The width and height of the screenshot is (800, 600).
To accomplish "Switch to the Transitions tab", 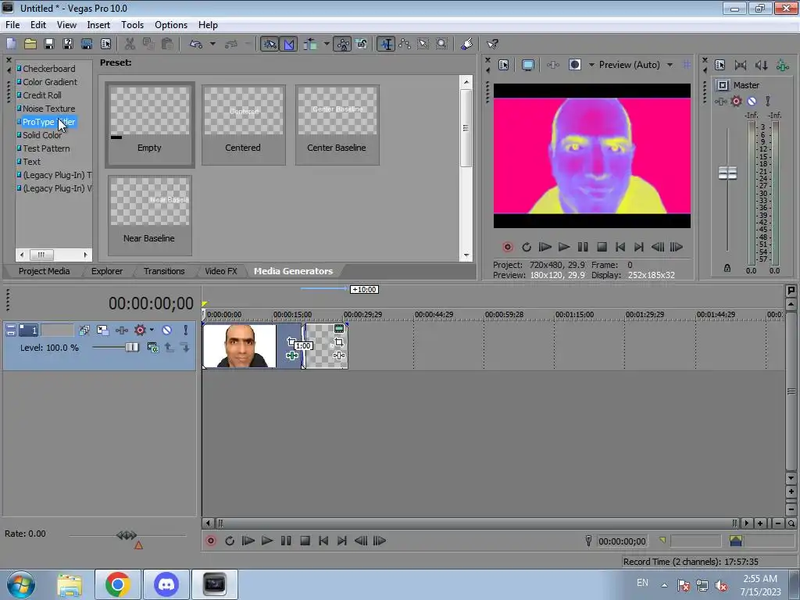I will click(164, 271).
